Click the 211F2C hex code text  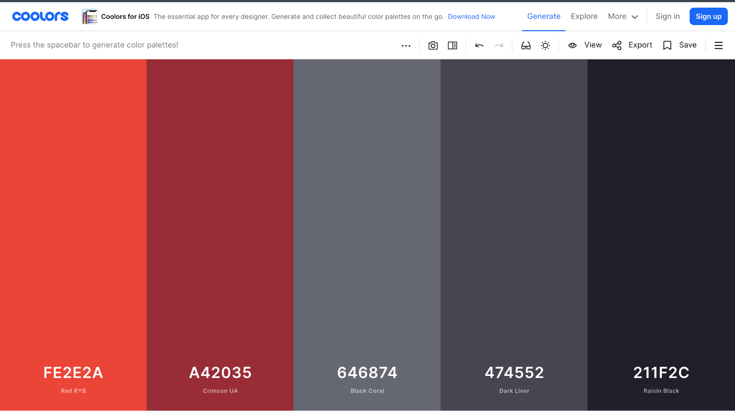pos(661,372)
